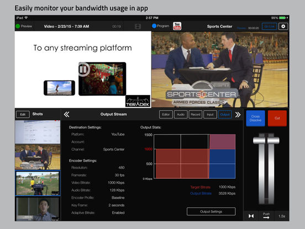Click the red Cut button
Image resolution: width=305 pixels, height=229 pixels.
[277, 118]
